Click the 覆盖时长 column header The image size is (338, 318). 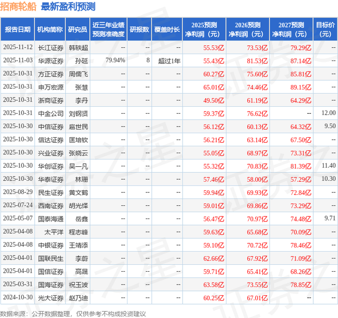(167, 29)
